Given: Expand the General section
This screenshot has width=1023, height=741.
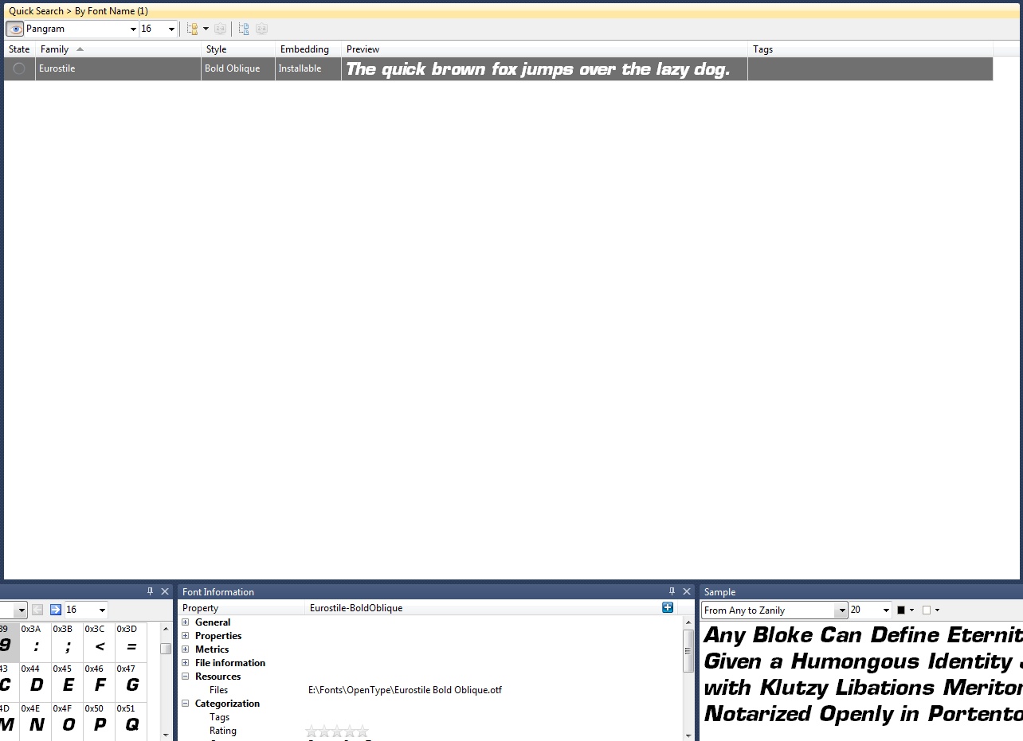Looking at the screenshot, I should (x=186, y=622).
